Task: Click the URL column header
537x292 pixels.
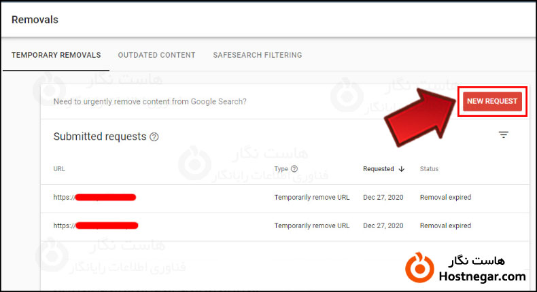Action: click(x=59, y=169)
